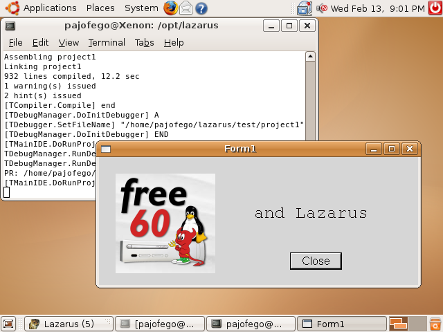Click the blue Help question mark icon
Screen dimensions: 443x332
(x=201, y=8)
